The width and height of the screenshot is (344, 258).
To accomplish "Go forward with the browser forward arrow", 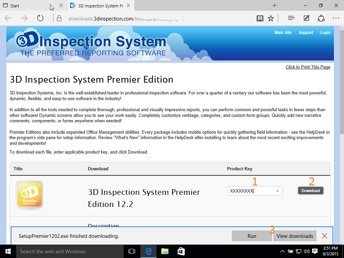I will click(x=24, y=18).
